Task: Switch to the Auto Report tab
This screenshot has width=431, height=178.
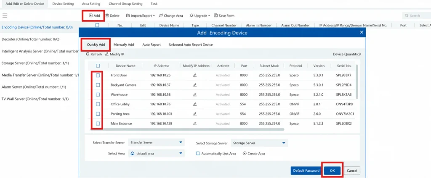Action: click(152, 44)
